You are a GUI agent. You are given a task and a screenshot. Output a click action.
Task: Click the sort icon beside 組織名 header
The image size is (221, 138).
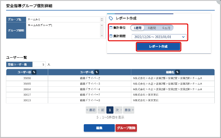177,72
